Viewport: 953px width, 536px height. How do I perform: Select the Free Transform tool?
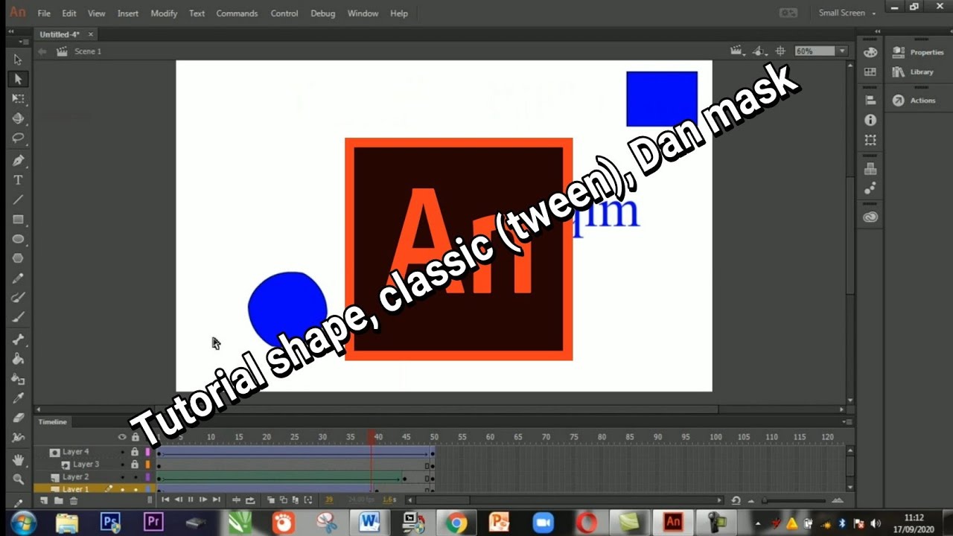coord(18,99)
